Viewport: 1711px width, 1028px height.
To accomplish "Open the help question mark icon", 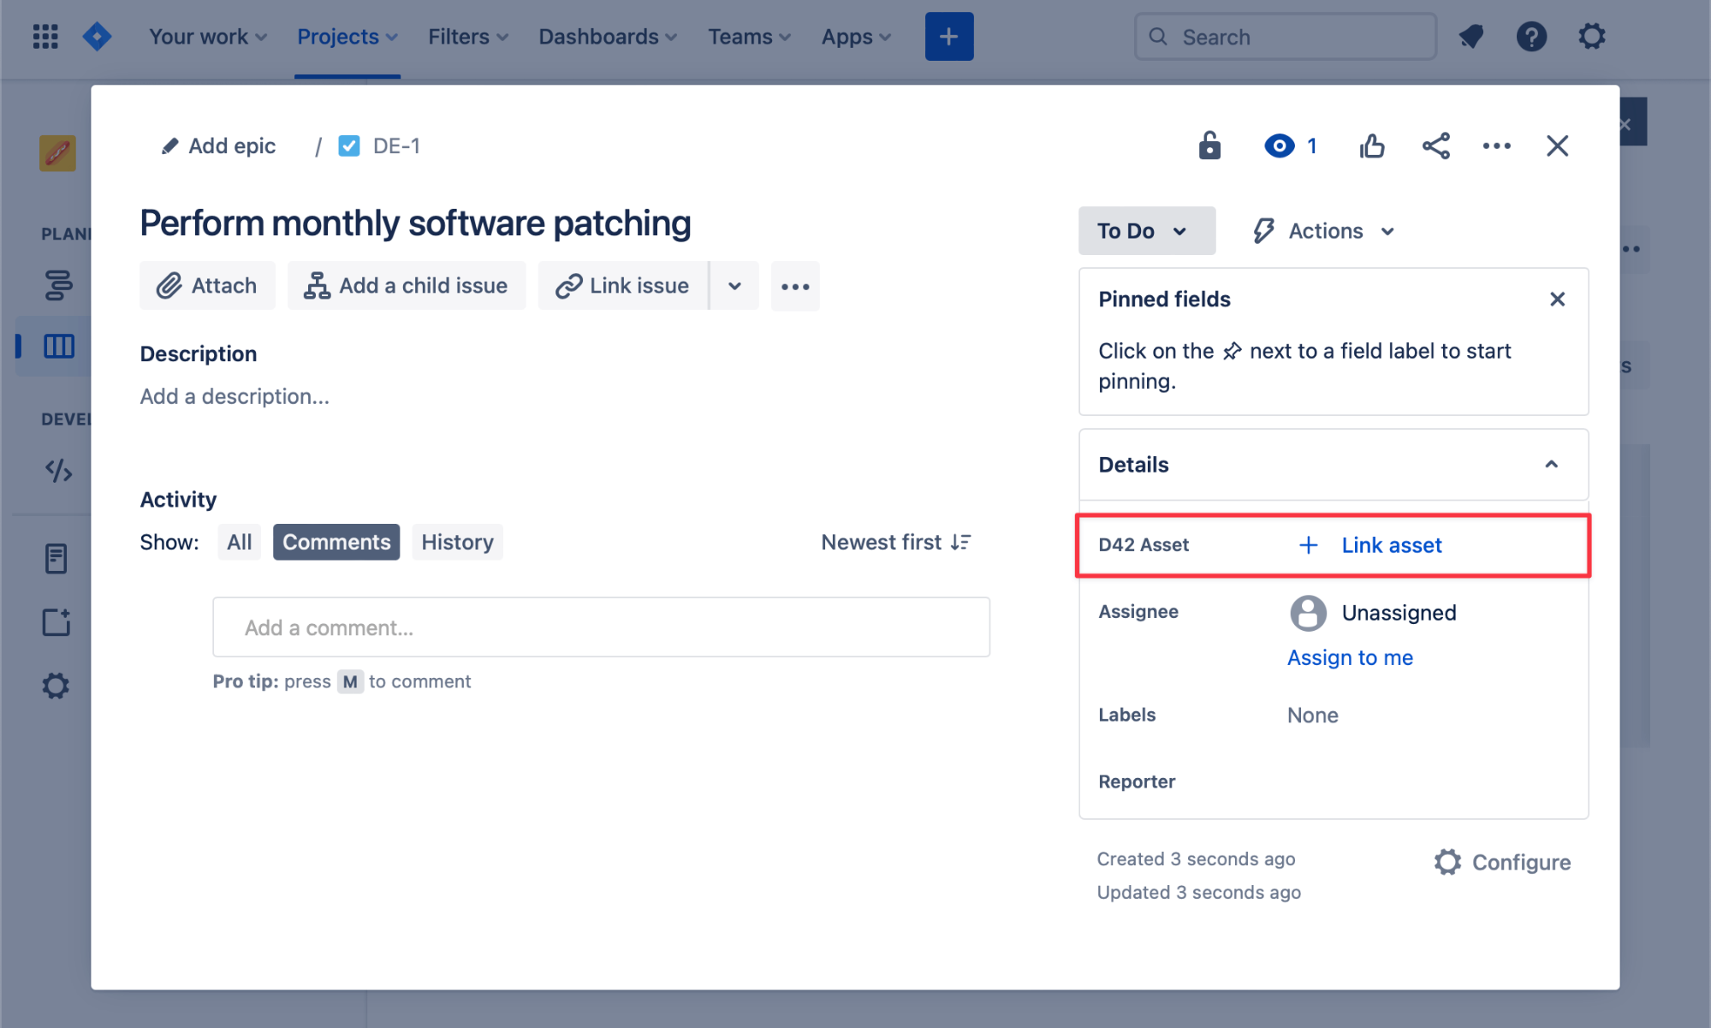I will click(x=1530, y=37).
